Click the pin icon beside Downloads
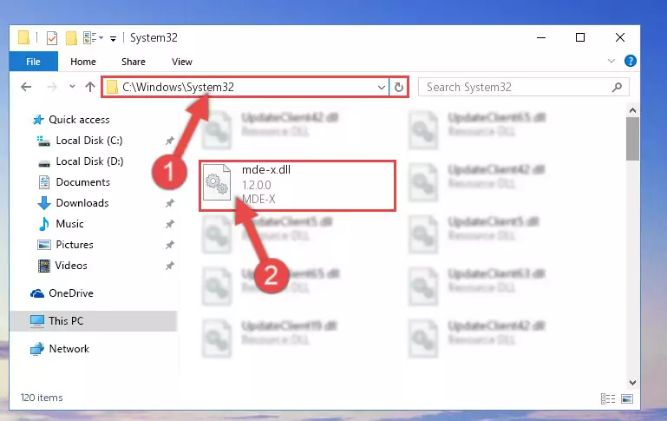This screenshot has height=421, width=667. pyautogui.click(x=170, y=203)
